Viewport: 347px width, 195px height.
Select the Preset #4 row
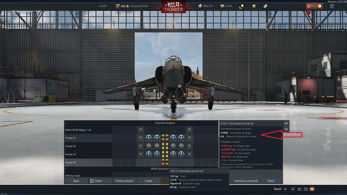(141, 162)
